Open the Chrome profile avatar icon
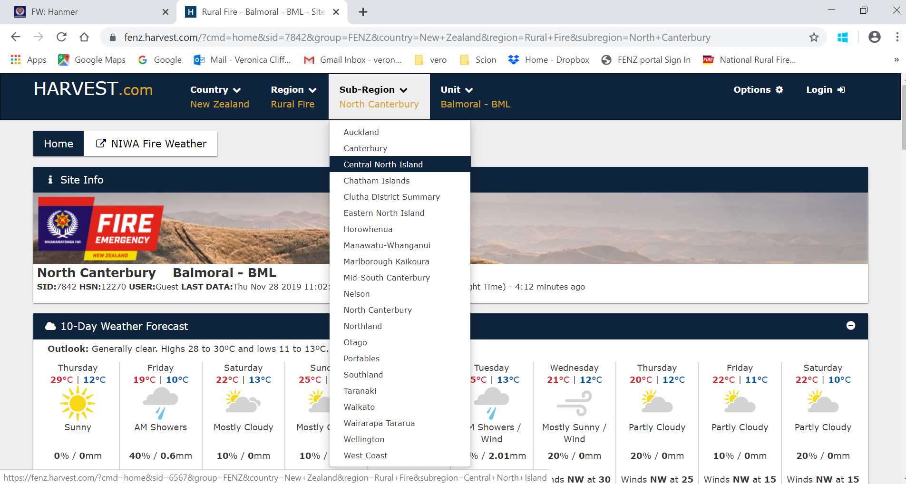Image resolution: width=906 pixels, height=484 pixels. [874, 37]
